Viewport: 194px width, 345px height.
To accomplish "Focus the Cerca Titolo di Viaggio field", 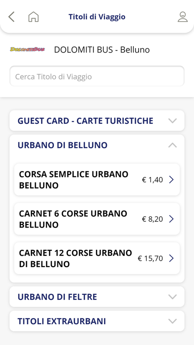I will coord(97,76).
